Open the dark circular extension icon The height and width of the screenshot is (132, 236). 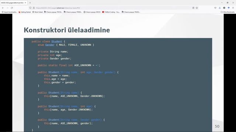point(224,8)
